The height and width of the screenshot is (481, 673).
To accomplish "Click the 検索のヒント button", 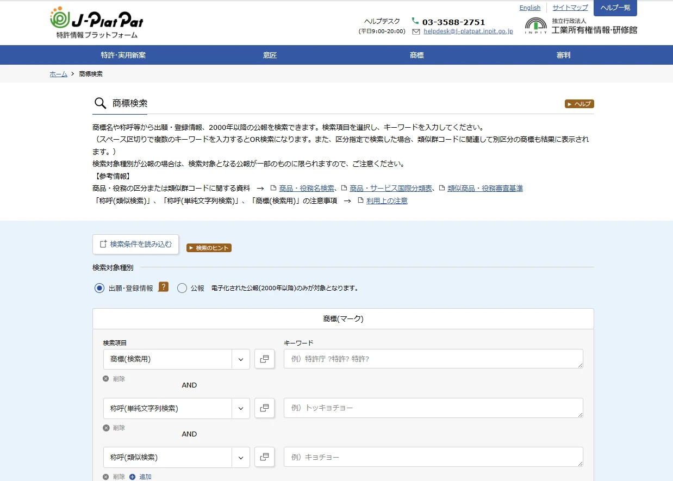I will 209,248.
